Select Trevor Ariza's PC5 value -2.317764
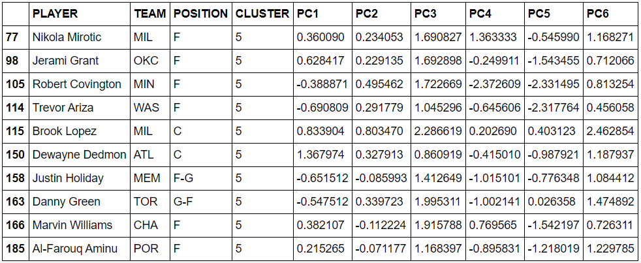The height and width of the screenshot is (263, 641). [x=554, y=108]
